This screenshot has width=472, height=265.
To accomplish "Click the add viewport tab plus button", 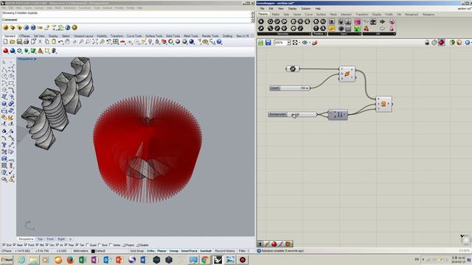I will tap(71, 239).
